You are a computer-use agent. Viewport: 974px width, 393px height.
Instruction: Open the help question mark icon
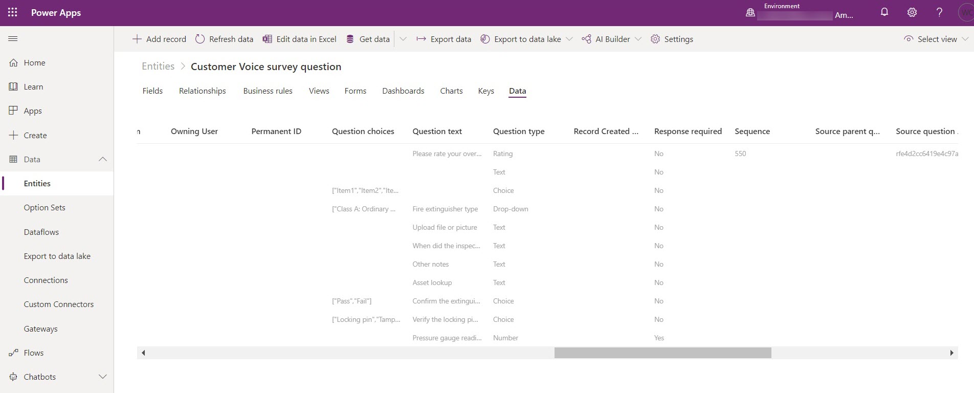tap(939, 13)
